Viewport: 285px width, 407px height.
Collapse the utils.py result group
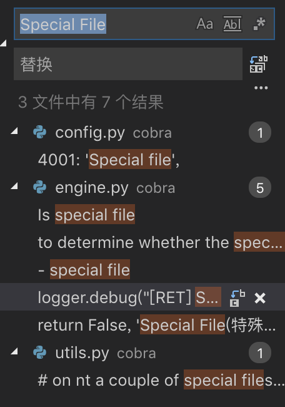(14, 351)
